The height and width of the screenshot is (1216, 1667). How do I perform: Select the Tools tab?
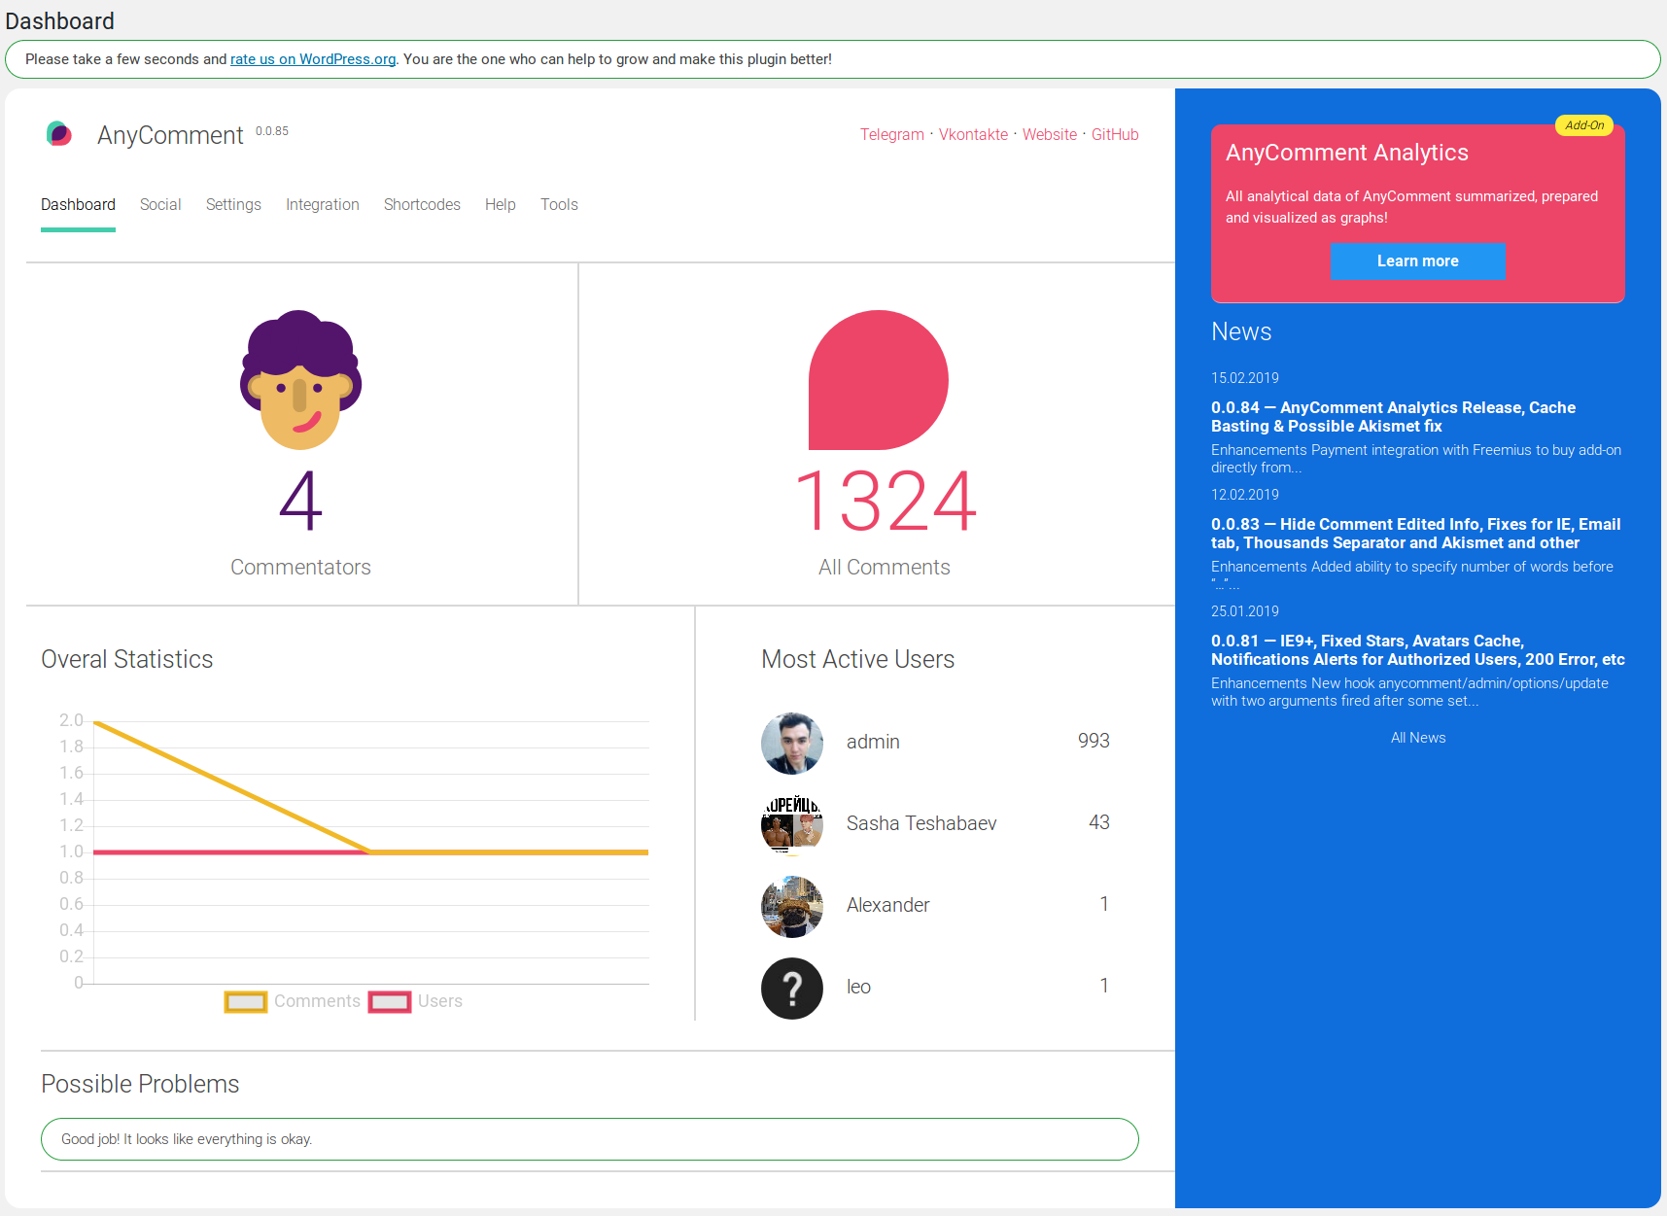click(559, 204)
